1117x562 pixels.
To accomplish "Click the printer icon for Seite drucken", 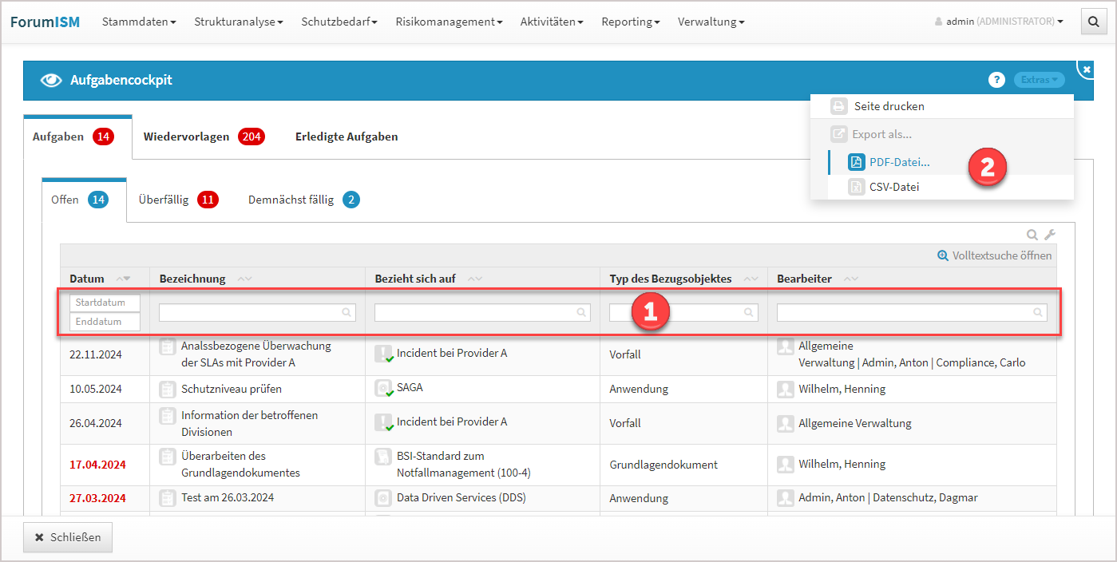I will coord(838,106).
